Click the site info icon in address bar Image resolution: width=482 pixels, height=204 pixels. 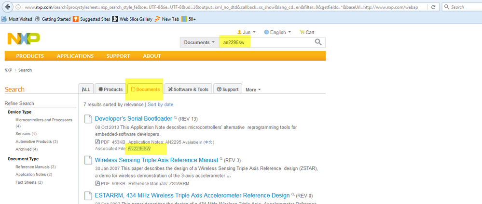(18, 7)
